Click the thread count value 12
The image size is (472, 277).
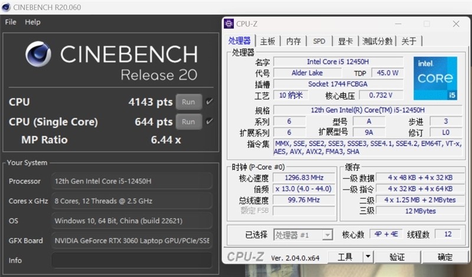tap(448, 234)
